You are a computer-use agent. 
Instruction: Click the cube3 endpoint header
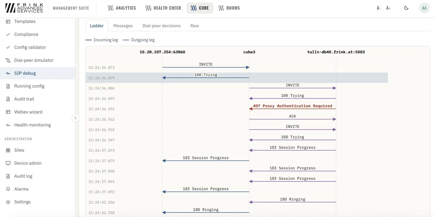pos(249,52)
